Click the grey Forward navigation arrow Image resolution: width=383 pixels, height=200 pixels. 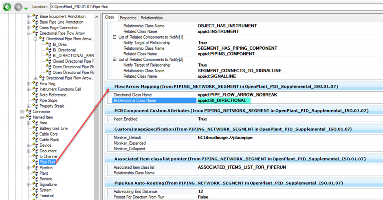tap(18, 7)
